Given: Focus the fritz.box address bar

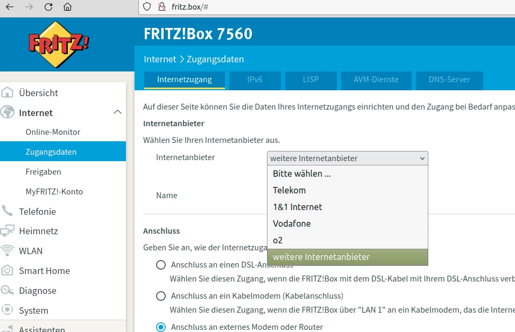Looking at the screenshot, I should pyautogui.click(x=327, y=7).
